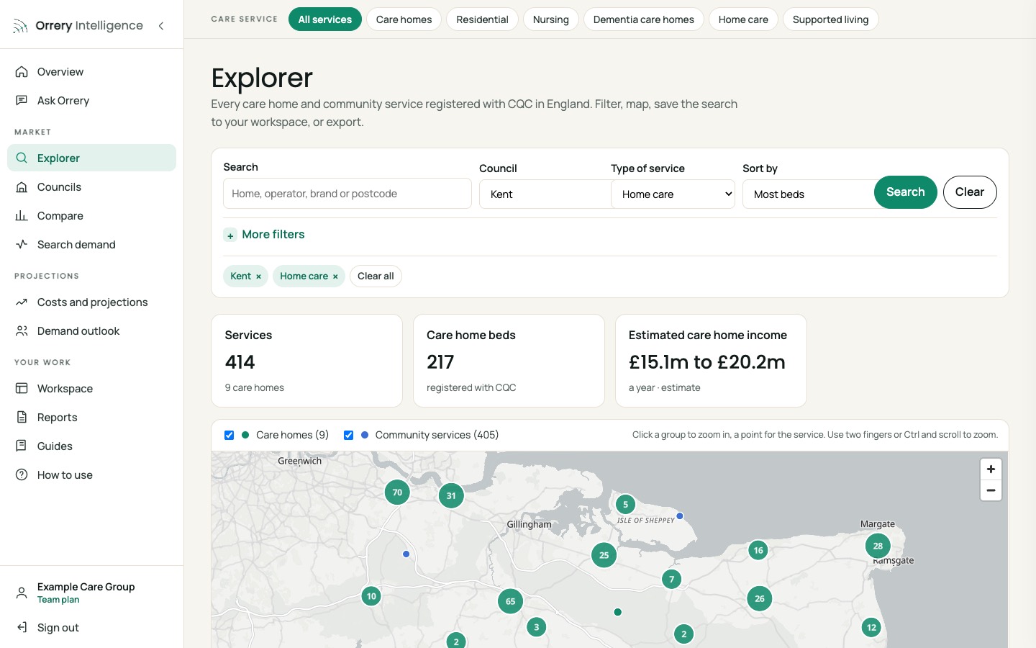Switch to the Home care service tab
Viewport: 1036px width, 648px height.
point(743,19)
